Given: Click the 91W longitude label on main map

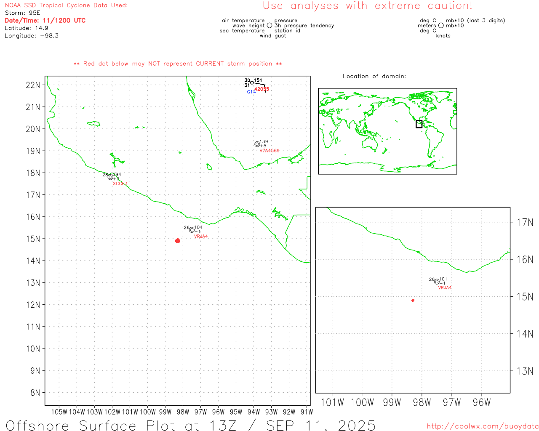Looking at the screenshot, I should pos(307,412).
